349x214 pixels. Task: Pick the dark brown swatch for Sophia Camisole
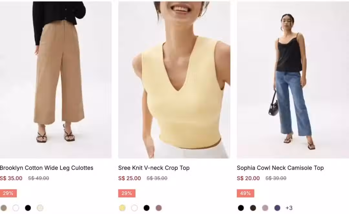253,208
